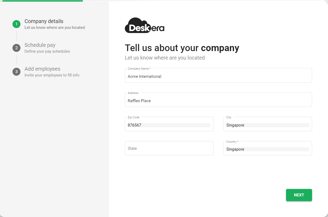This screenshot has width=328, height=217.
Task: Open the Country dropdown
Action: pos(267,148)
